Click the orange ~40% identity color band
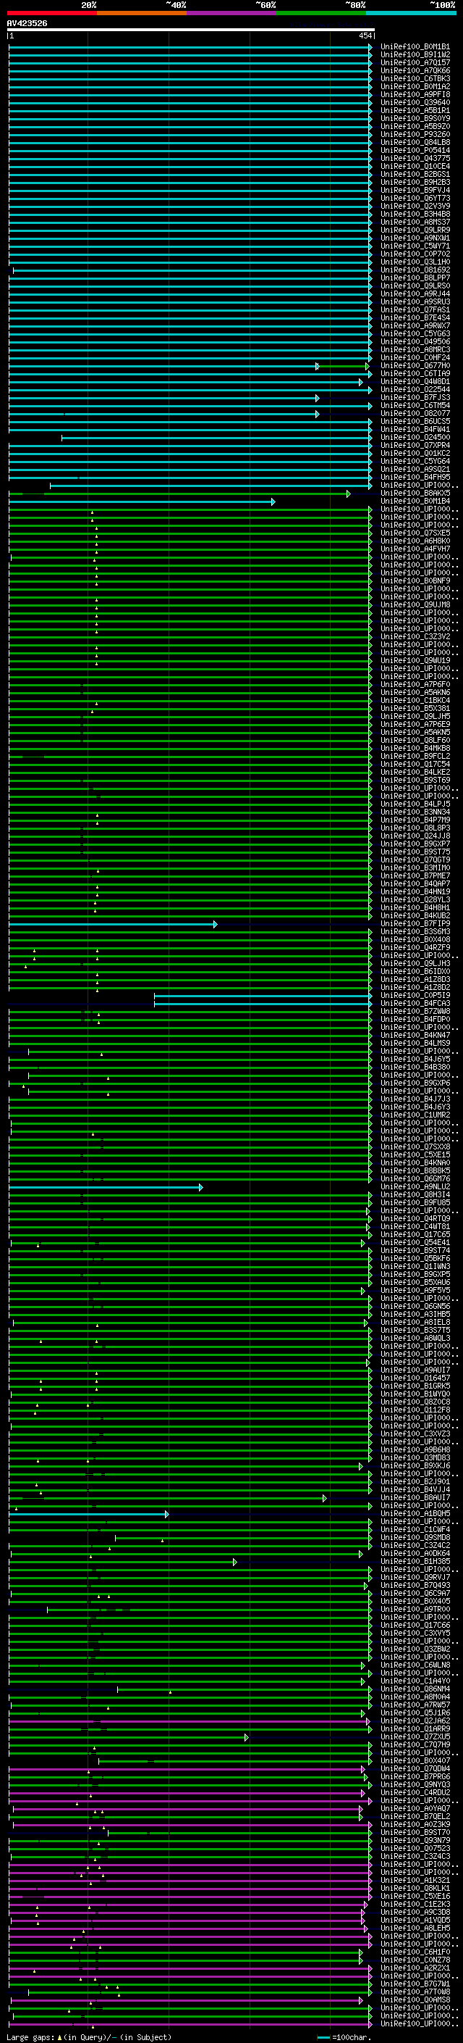This screenshot has height=2043, width=463. click(143, 13)
